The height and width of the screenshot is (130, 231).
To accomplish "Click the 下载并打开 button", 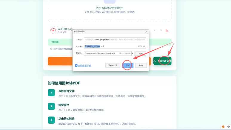I will (113, 65).
